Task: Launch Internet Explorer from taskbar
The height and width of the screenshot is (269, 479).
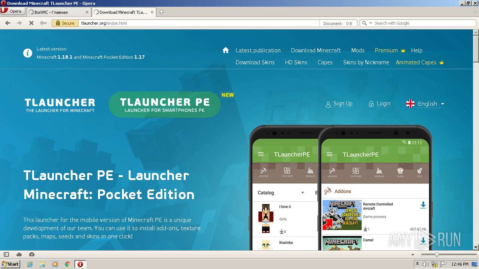Action: click(30, 264)
